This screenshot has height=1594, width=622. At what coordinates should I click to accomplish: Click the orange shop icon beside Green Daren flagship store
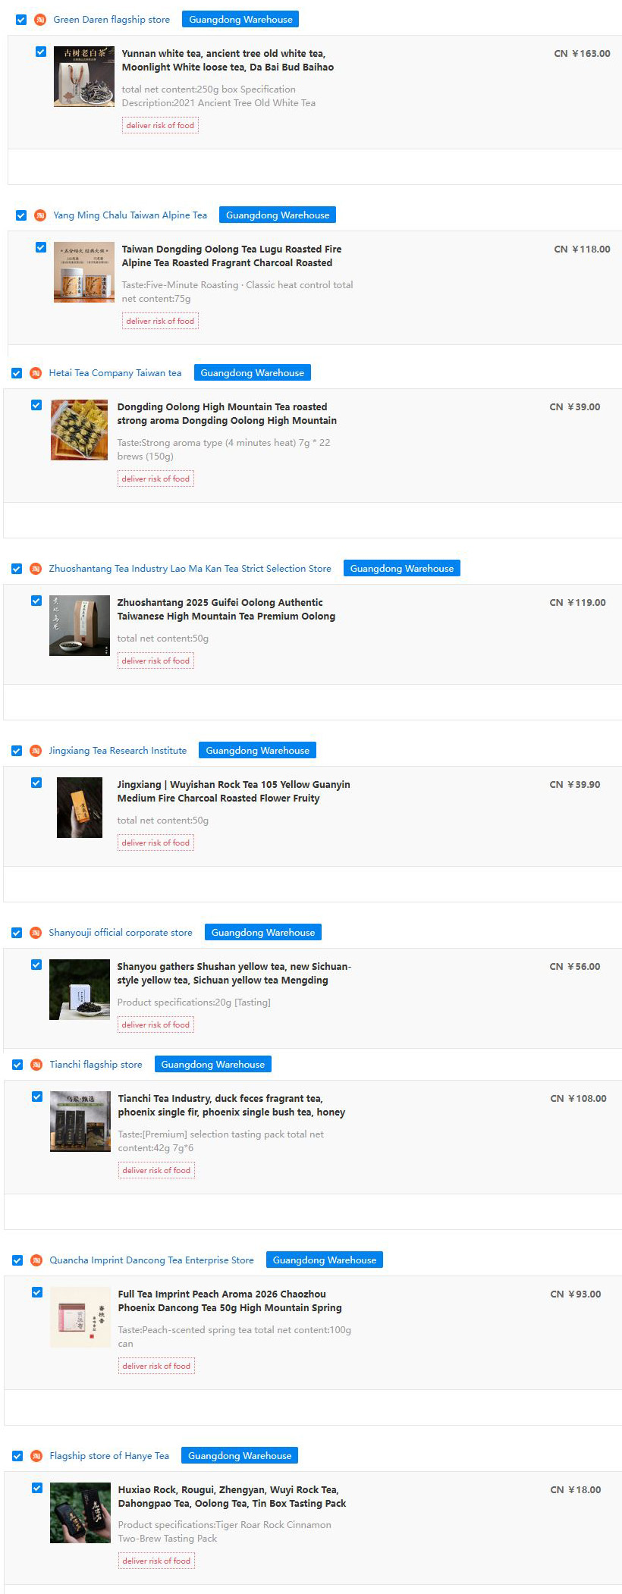40,20
